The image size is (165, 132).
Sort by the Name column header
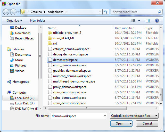point(52,28)
